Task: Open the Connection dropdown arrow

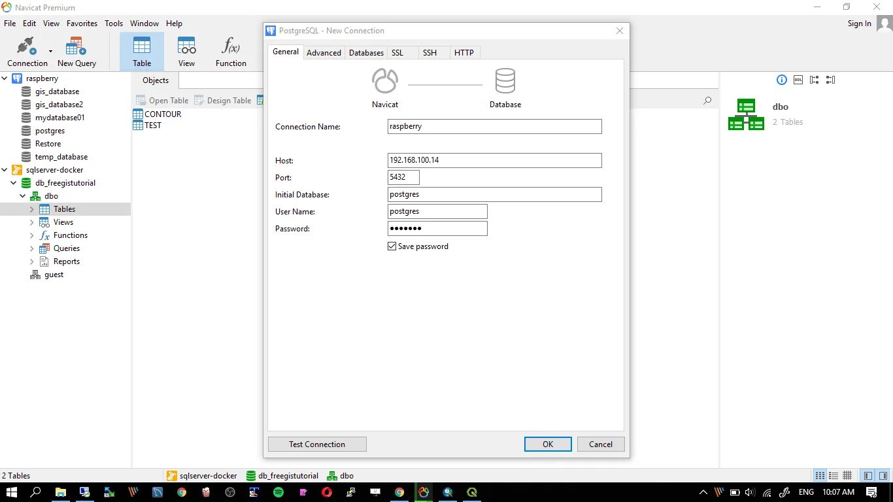Action: click(x=50, y=51)
